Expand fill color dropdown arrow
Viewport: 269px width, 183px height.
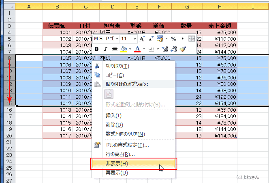[x=130, y=49]
